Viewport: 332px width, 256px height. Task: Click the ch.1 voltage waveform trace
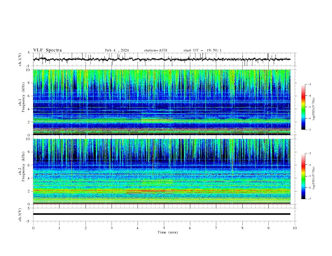(x=161, y=59)
